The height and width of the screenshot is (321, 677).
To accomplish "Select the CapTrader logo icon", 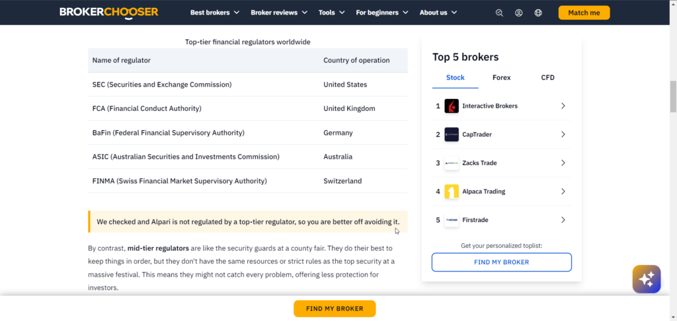I will [451, 134].
